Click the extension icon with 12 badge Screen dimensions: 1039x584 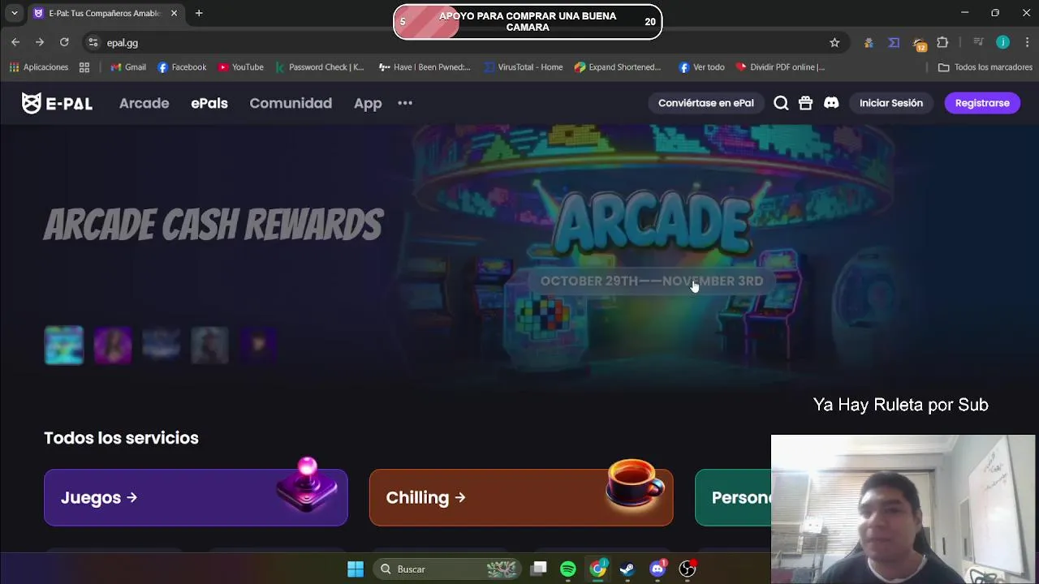pos(919,44)
